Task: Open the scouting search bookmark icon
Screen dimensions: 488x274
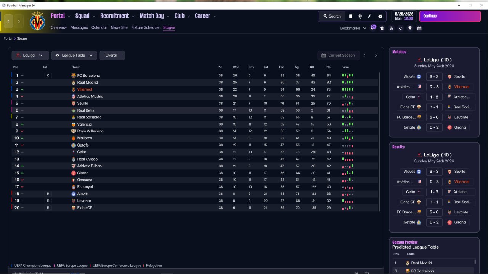Action: click(391, 28)
